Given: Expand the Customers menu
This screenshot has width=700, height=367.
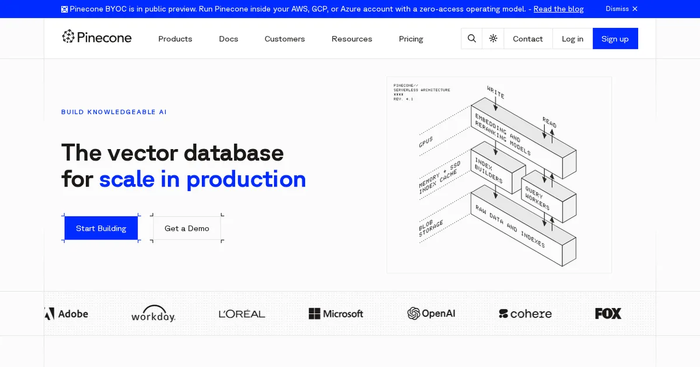Looking at the screenshot, I should click(285, 39).
